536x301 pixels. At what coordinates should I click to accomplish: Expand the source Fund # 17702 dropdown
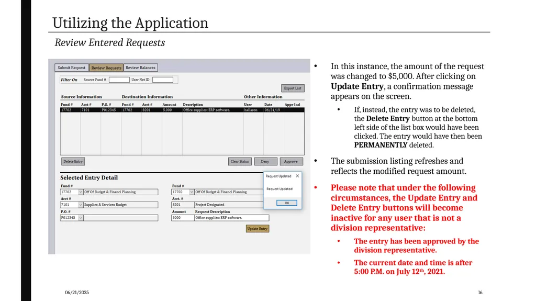tap(81, 192)
